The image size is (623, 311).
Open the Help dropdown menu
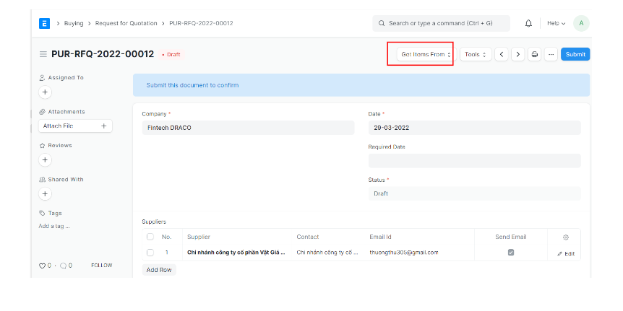[x=556, y=23]
